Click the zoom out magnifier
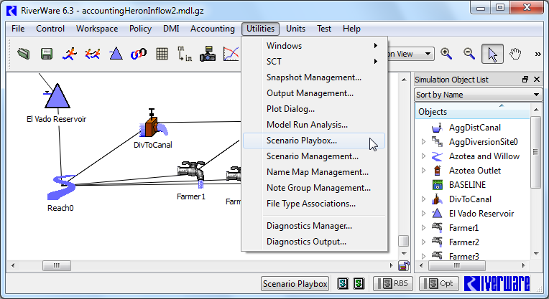The width and height of the screenshot is (549, 299). pyautogui.click(x=469, y=54)
